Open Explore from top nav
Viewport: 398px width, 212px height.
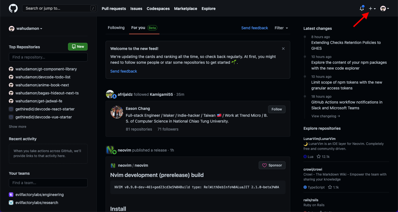pyautogui.click(x=208, y=9)
